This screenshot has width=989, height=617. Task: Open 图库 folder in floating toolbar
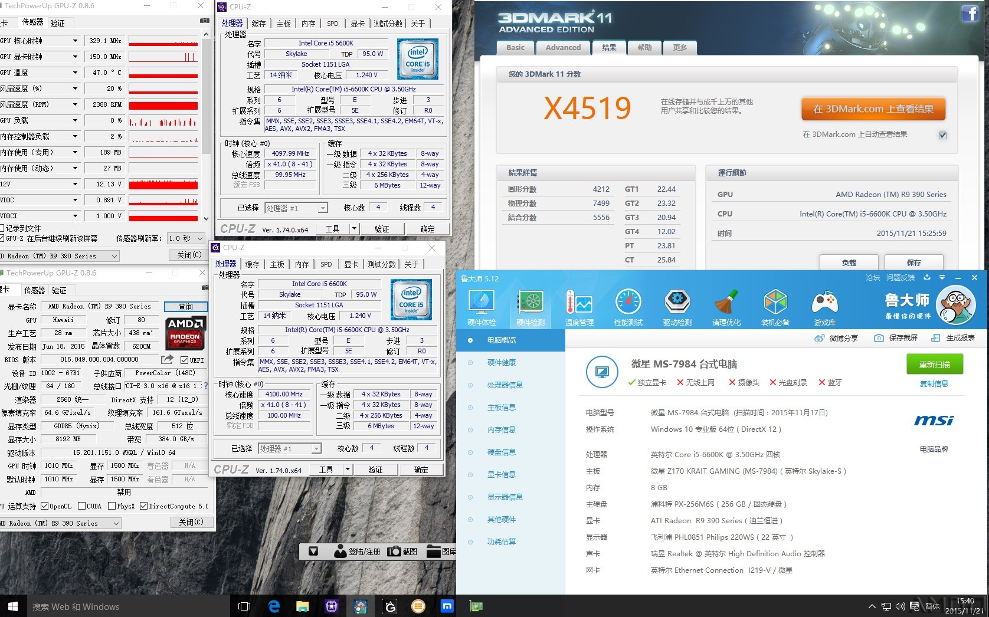click(x=434, y=552)
